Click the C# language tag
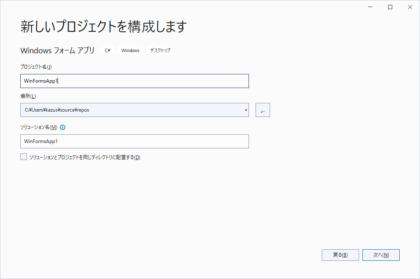 coord(108,50)
